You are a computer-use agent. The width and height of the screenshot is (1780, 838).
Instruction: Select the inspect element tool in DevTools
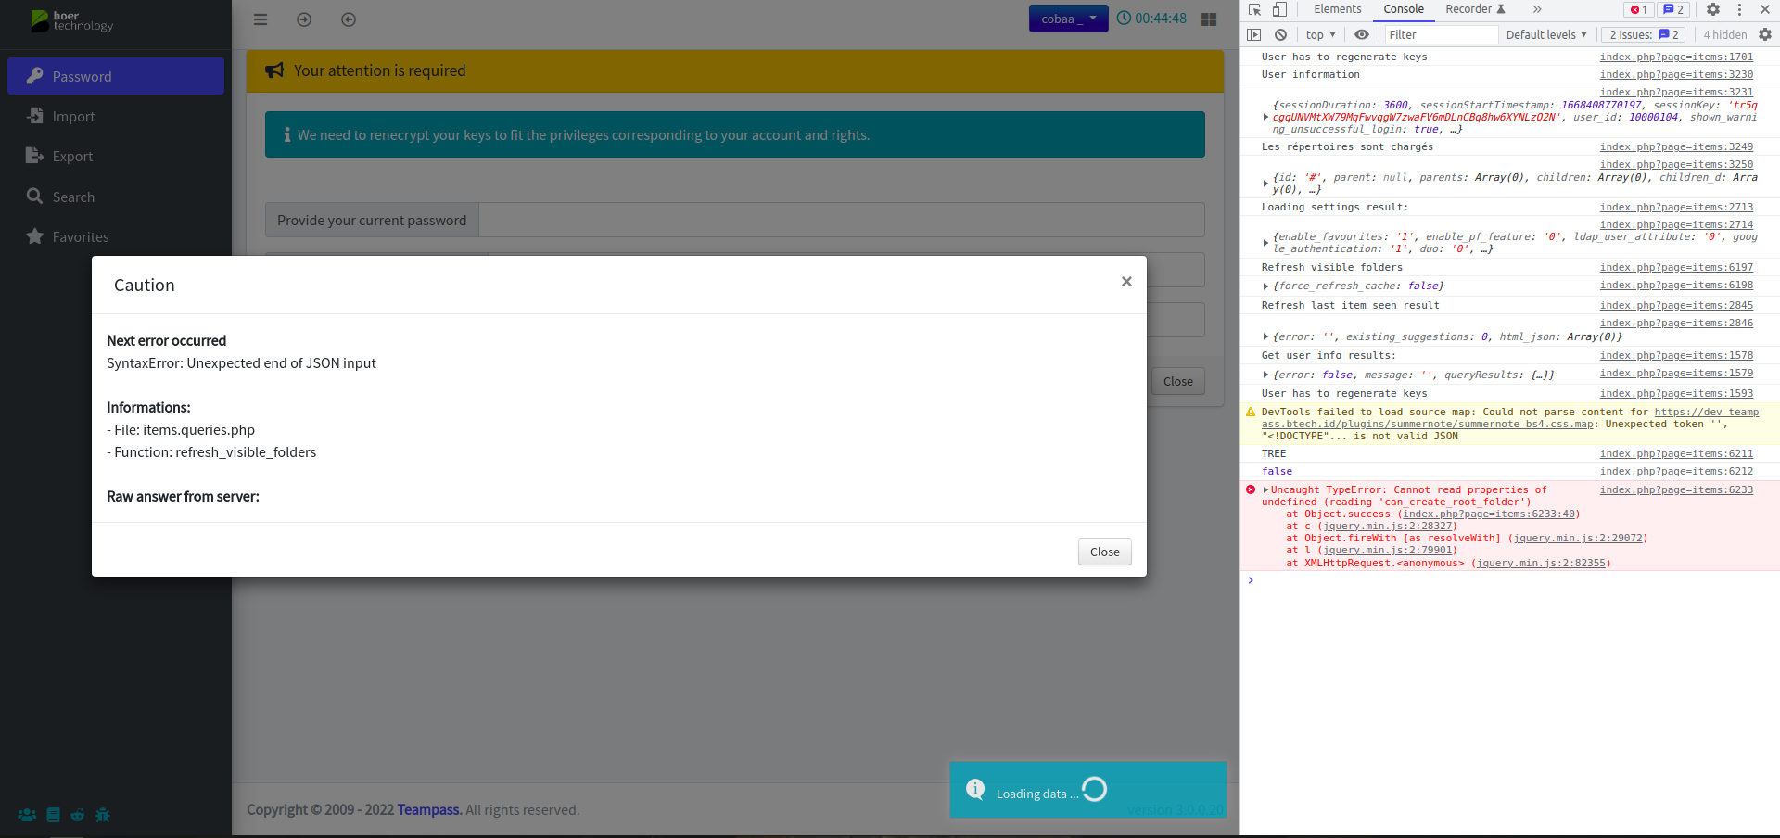click(x=1254, y=9)
